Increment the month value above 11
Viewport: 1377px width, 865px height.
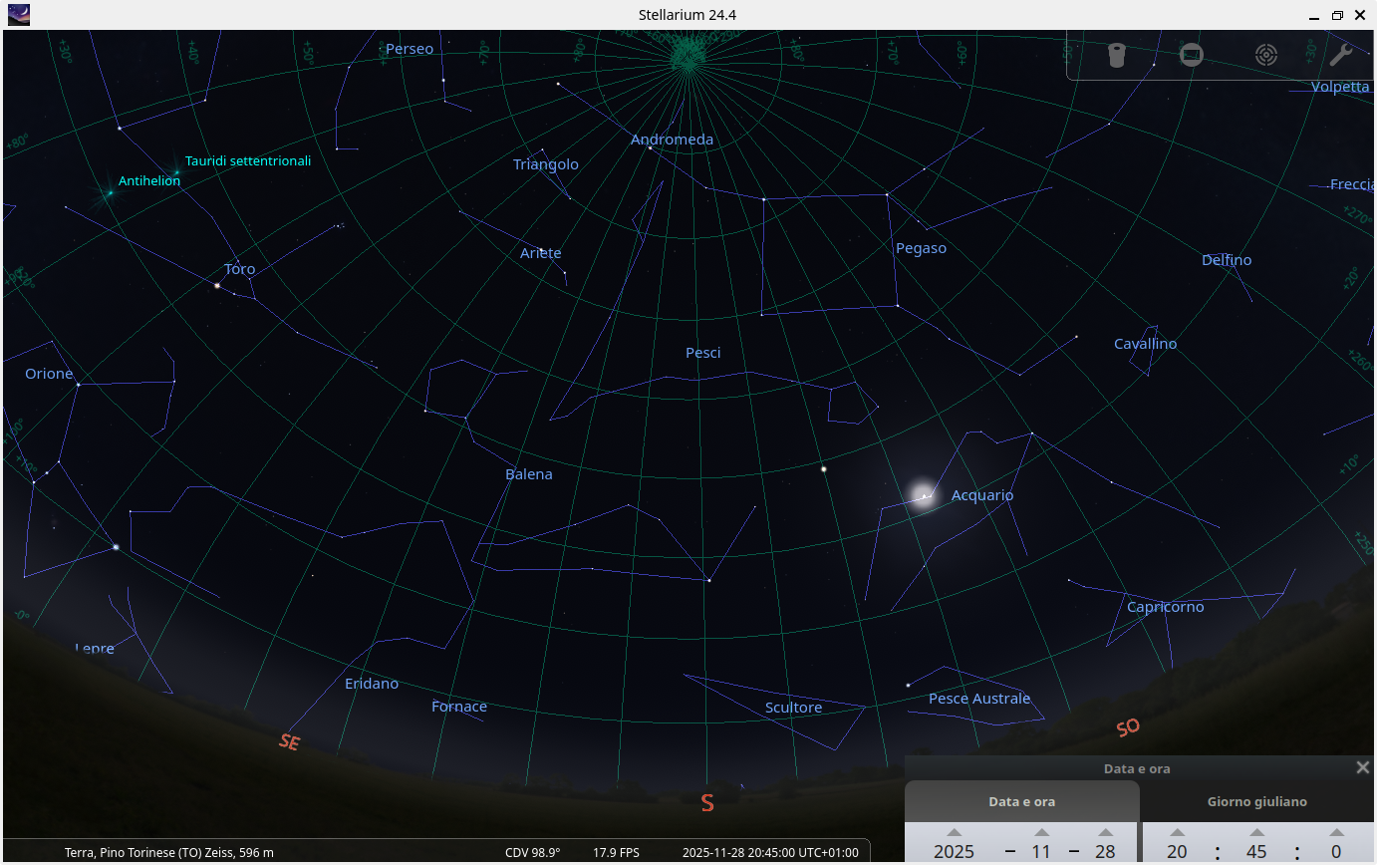1041,832
